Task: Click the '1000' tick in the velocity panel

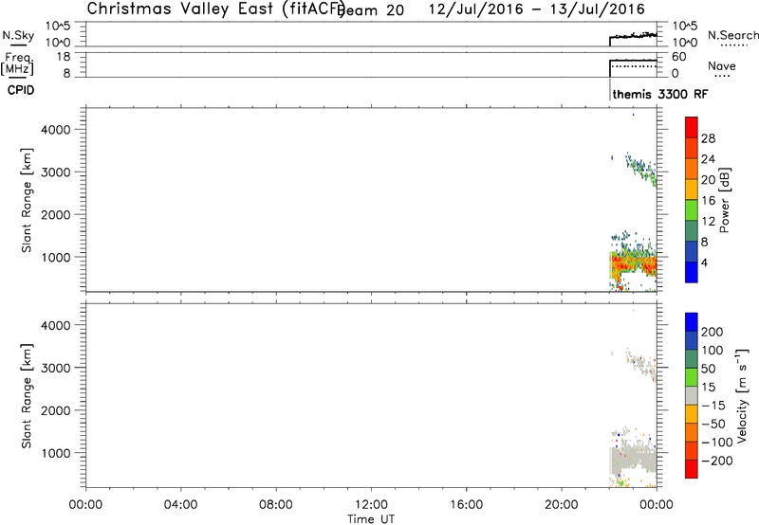Action: click(56, 453)
